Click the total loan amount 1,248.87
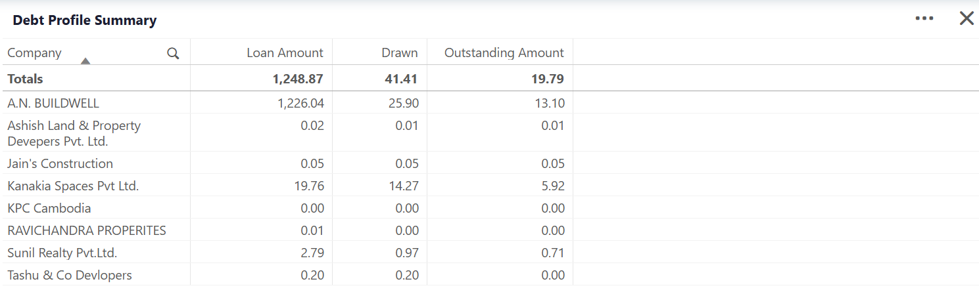The image size is (979, 294). (x=298, y=79)
